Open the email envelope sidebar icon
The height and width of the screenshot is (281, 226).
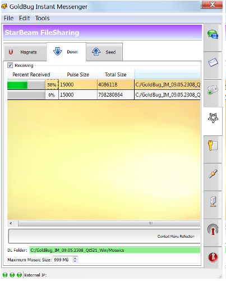[x=213, y=62]
